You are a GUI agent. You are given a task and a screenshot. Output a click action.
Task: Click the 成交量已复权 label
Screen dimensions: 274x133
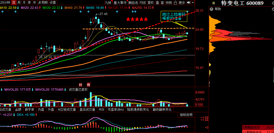click(78, 90)
